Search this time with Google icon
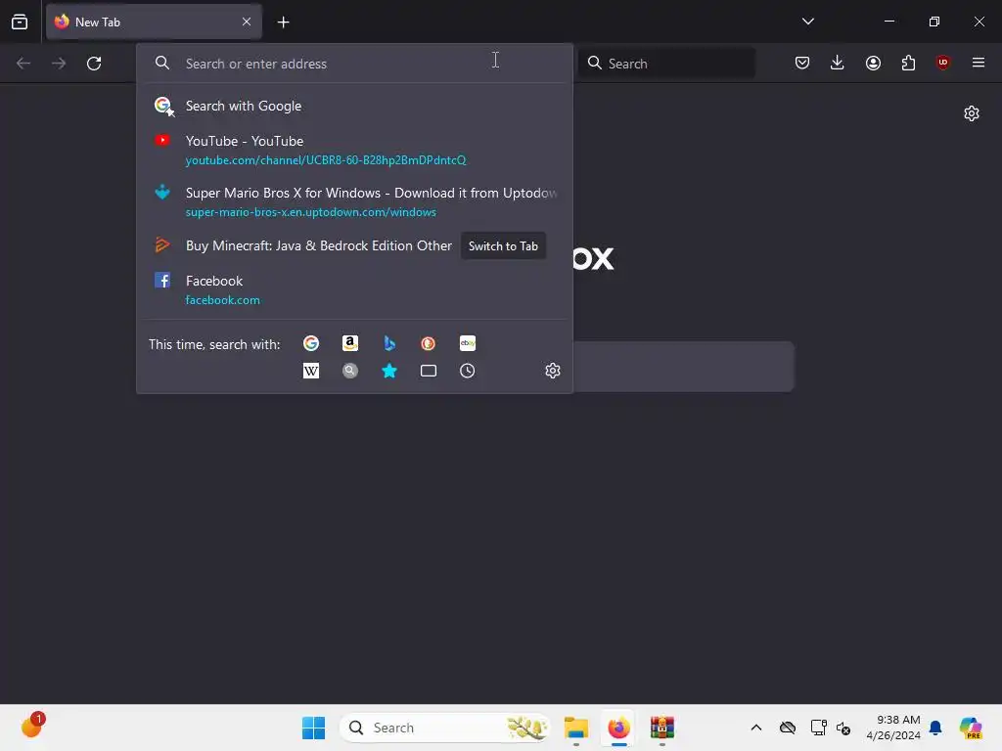1002x751 pixels. (x=311, y=343)
